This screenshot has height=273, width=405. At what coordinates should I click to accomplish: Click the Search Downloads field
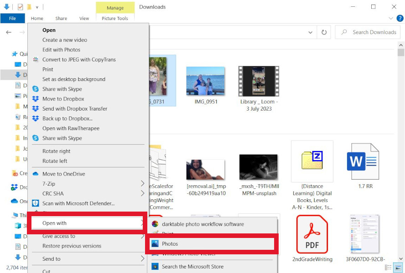(368, 32)
